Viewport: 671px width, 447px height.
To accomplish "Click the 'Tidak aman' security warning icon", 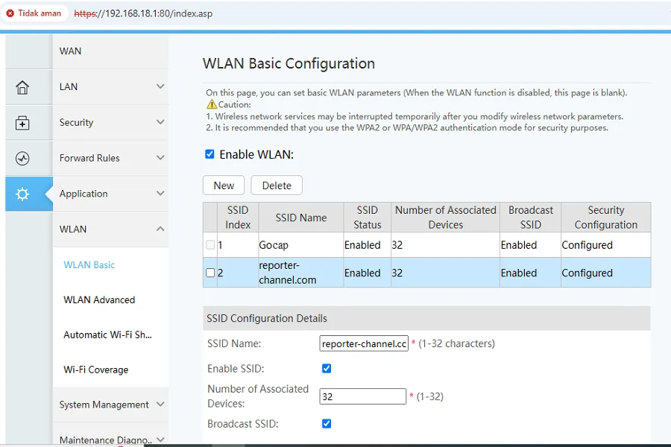I will coord(10,13).
